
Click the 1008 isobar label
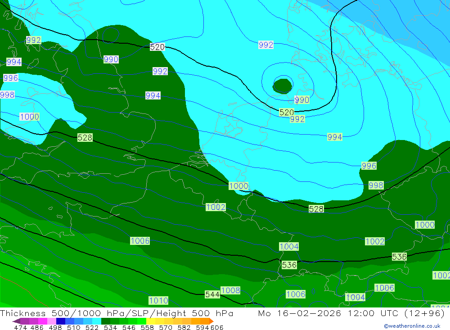(x=230, y=290)
